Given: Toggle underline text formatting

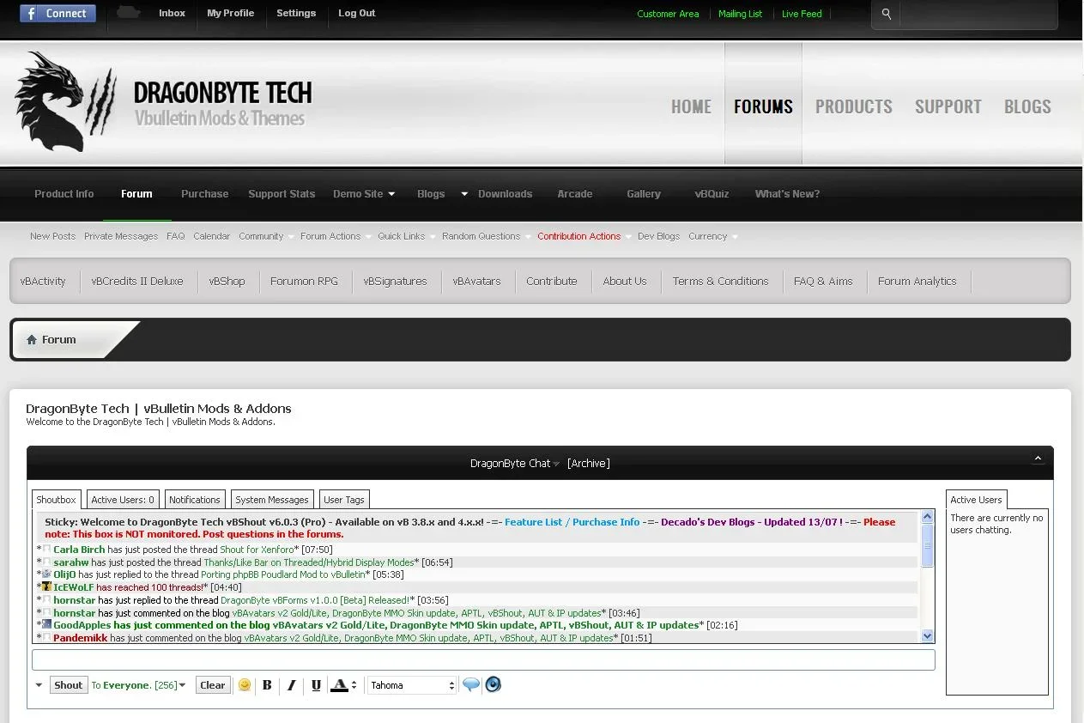Looking at the screenshot, I should pos(316,685).
